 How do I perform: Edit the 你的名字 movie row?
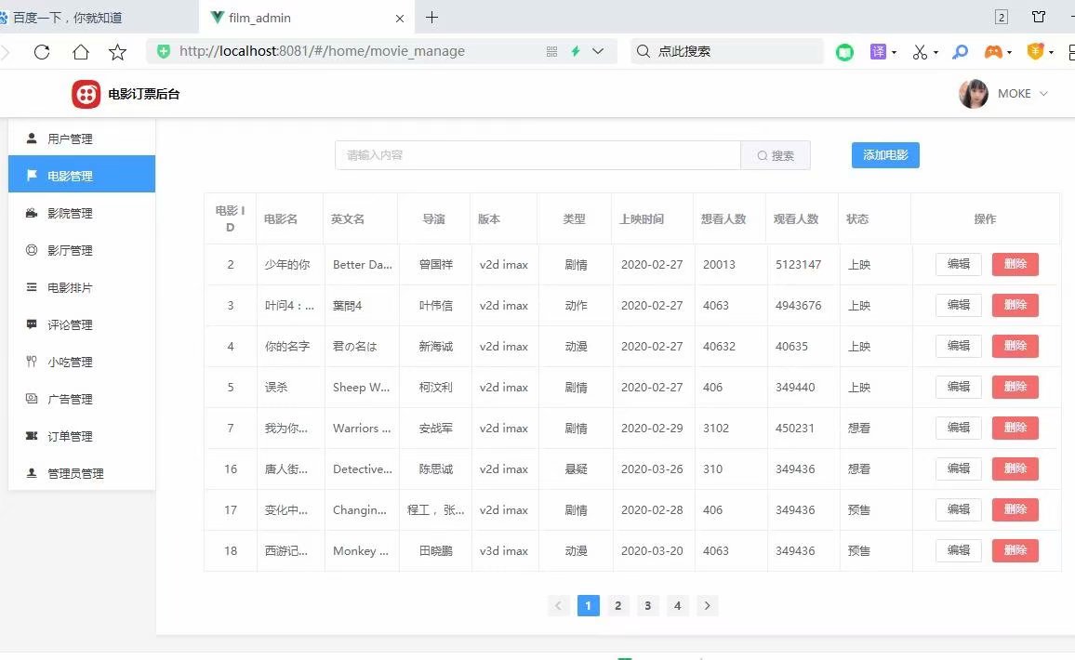pos(958,346)
